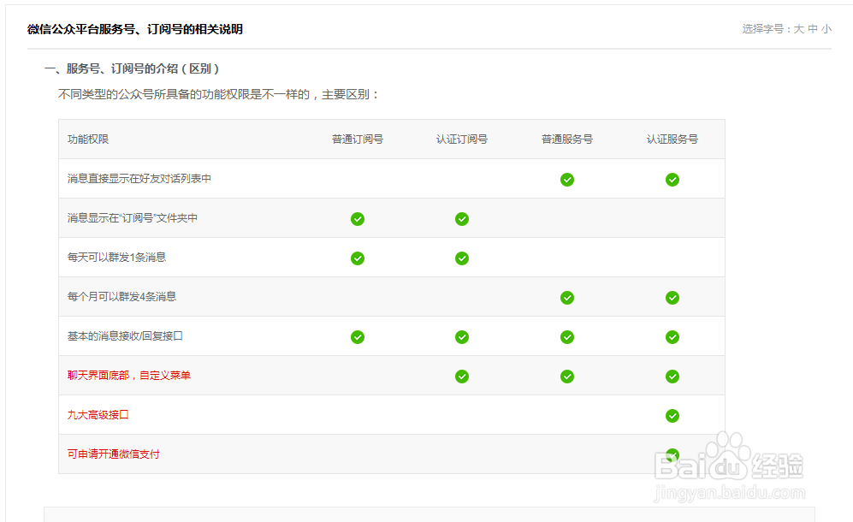This screenshot has height=522, width=853.
Task: Click red label 可申请开通微信支付
Action: pyautogui.click(x=114, y=454)
